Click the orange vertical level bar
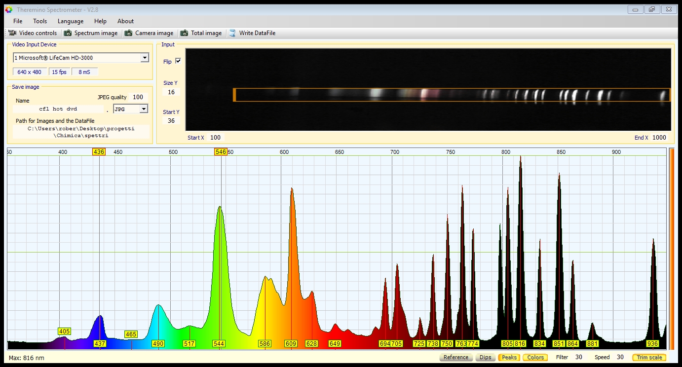The image size is (682, 367). coord(671,249)
